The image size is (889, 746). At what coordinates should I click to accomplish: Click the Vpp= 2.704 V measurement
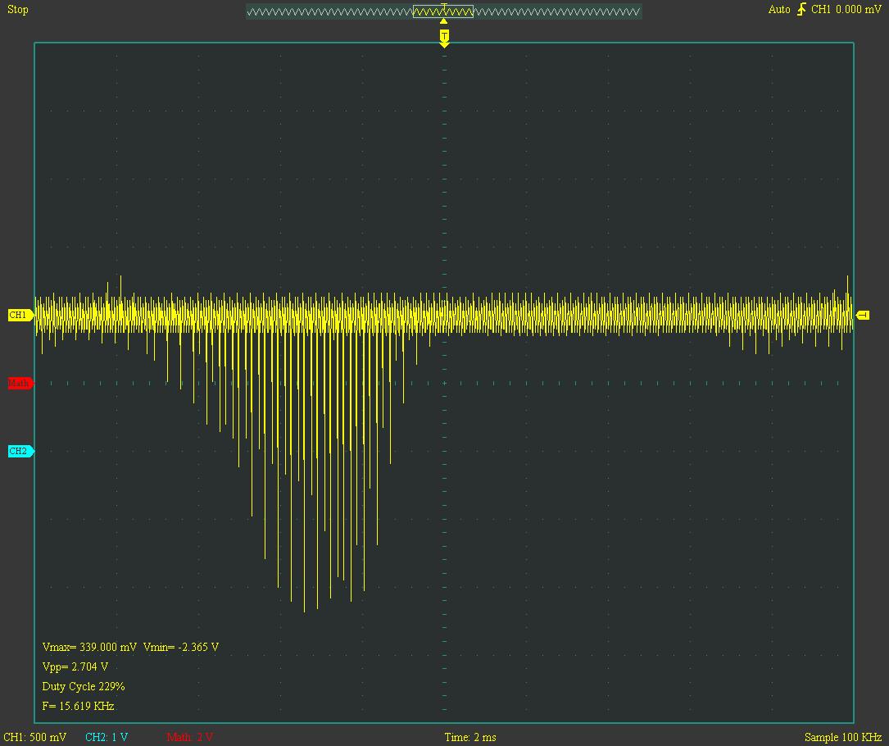point(75,666)
